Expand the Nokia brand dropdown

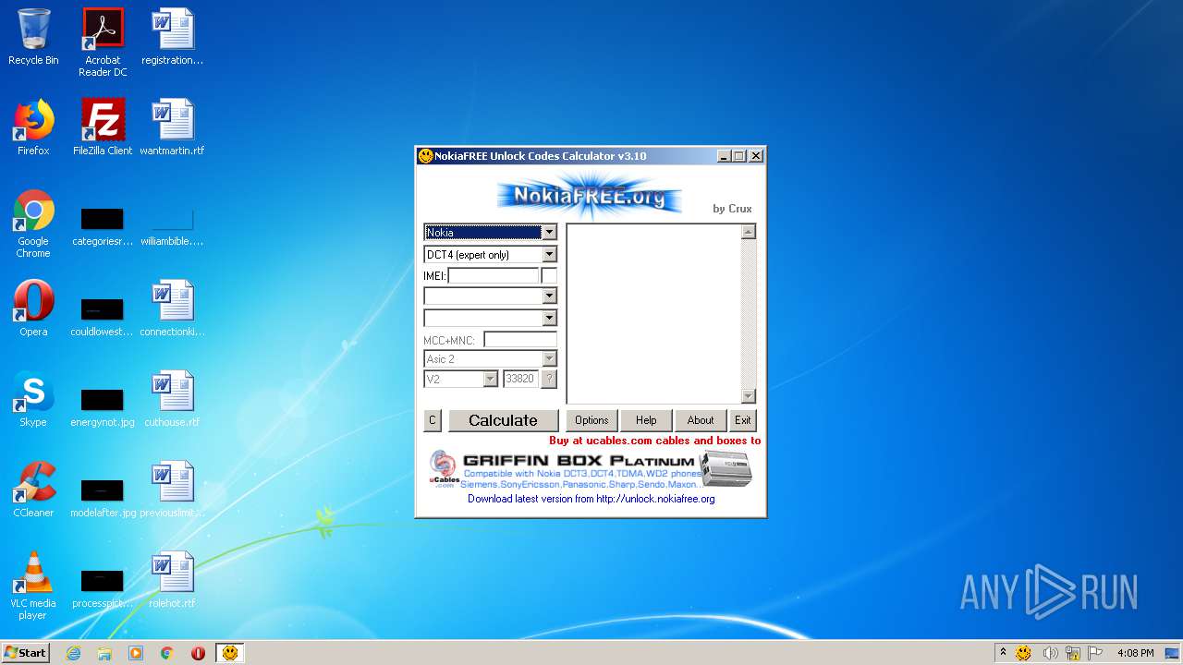coord(549,233)
